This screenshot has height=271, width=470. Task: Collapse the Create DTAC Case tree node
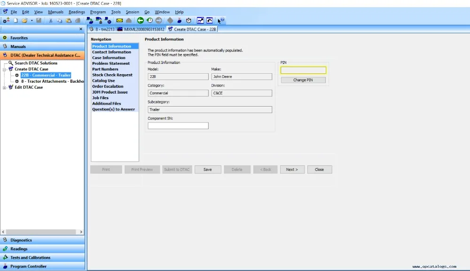pos(5,69)
